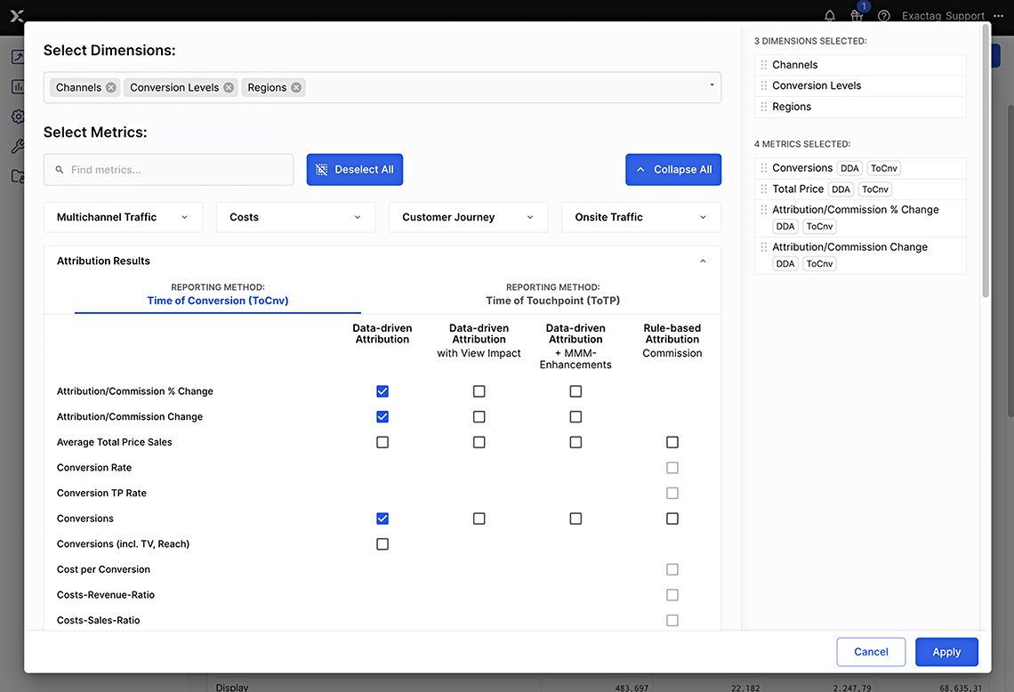Click the Deselect All button
Viewport: 1014px width, 692px height.
point(354,169)
